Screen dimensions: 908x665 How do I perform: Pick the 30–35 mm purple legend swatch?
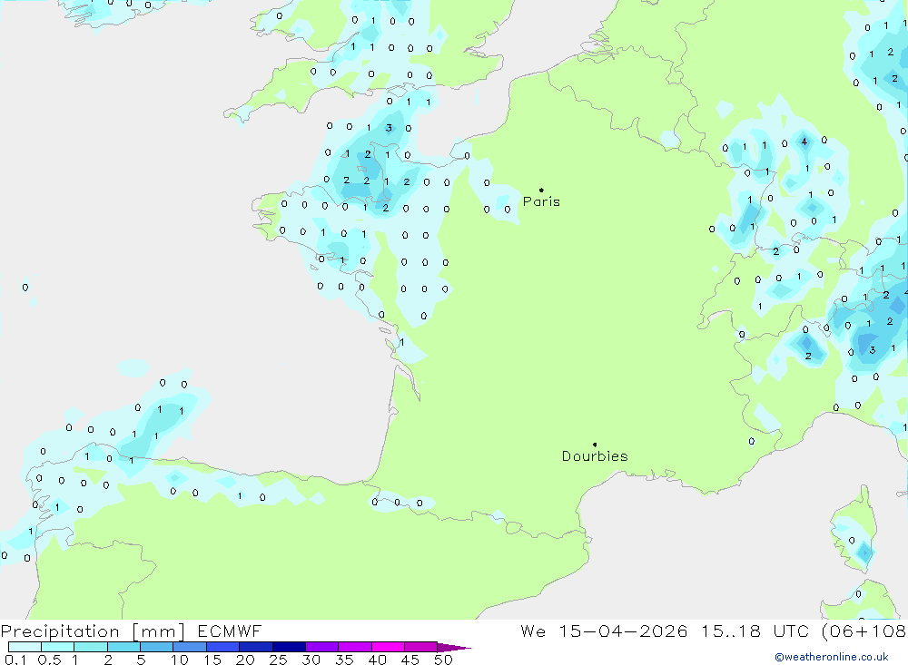click(x=322, y=647)
